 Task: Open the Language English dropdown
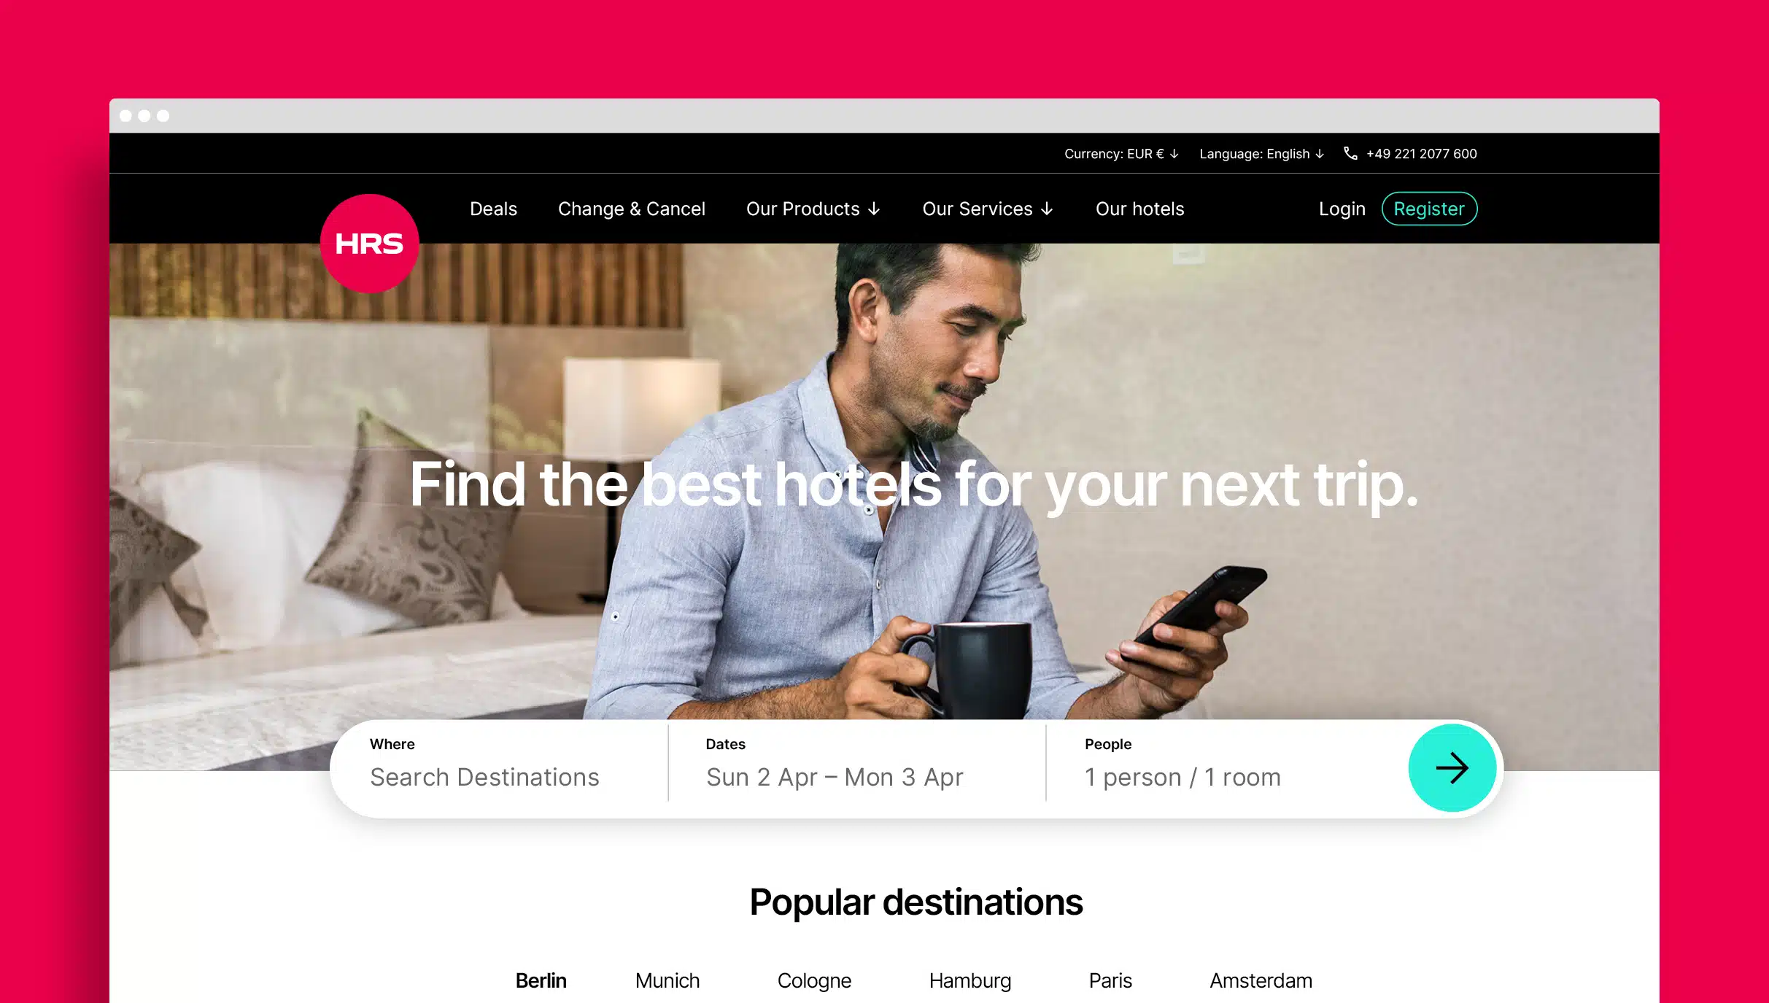click(1261, 154)
